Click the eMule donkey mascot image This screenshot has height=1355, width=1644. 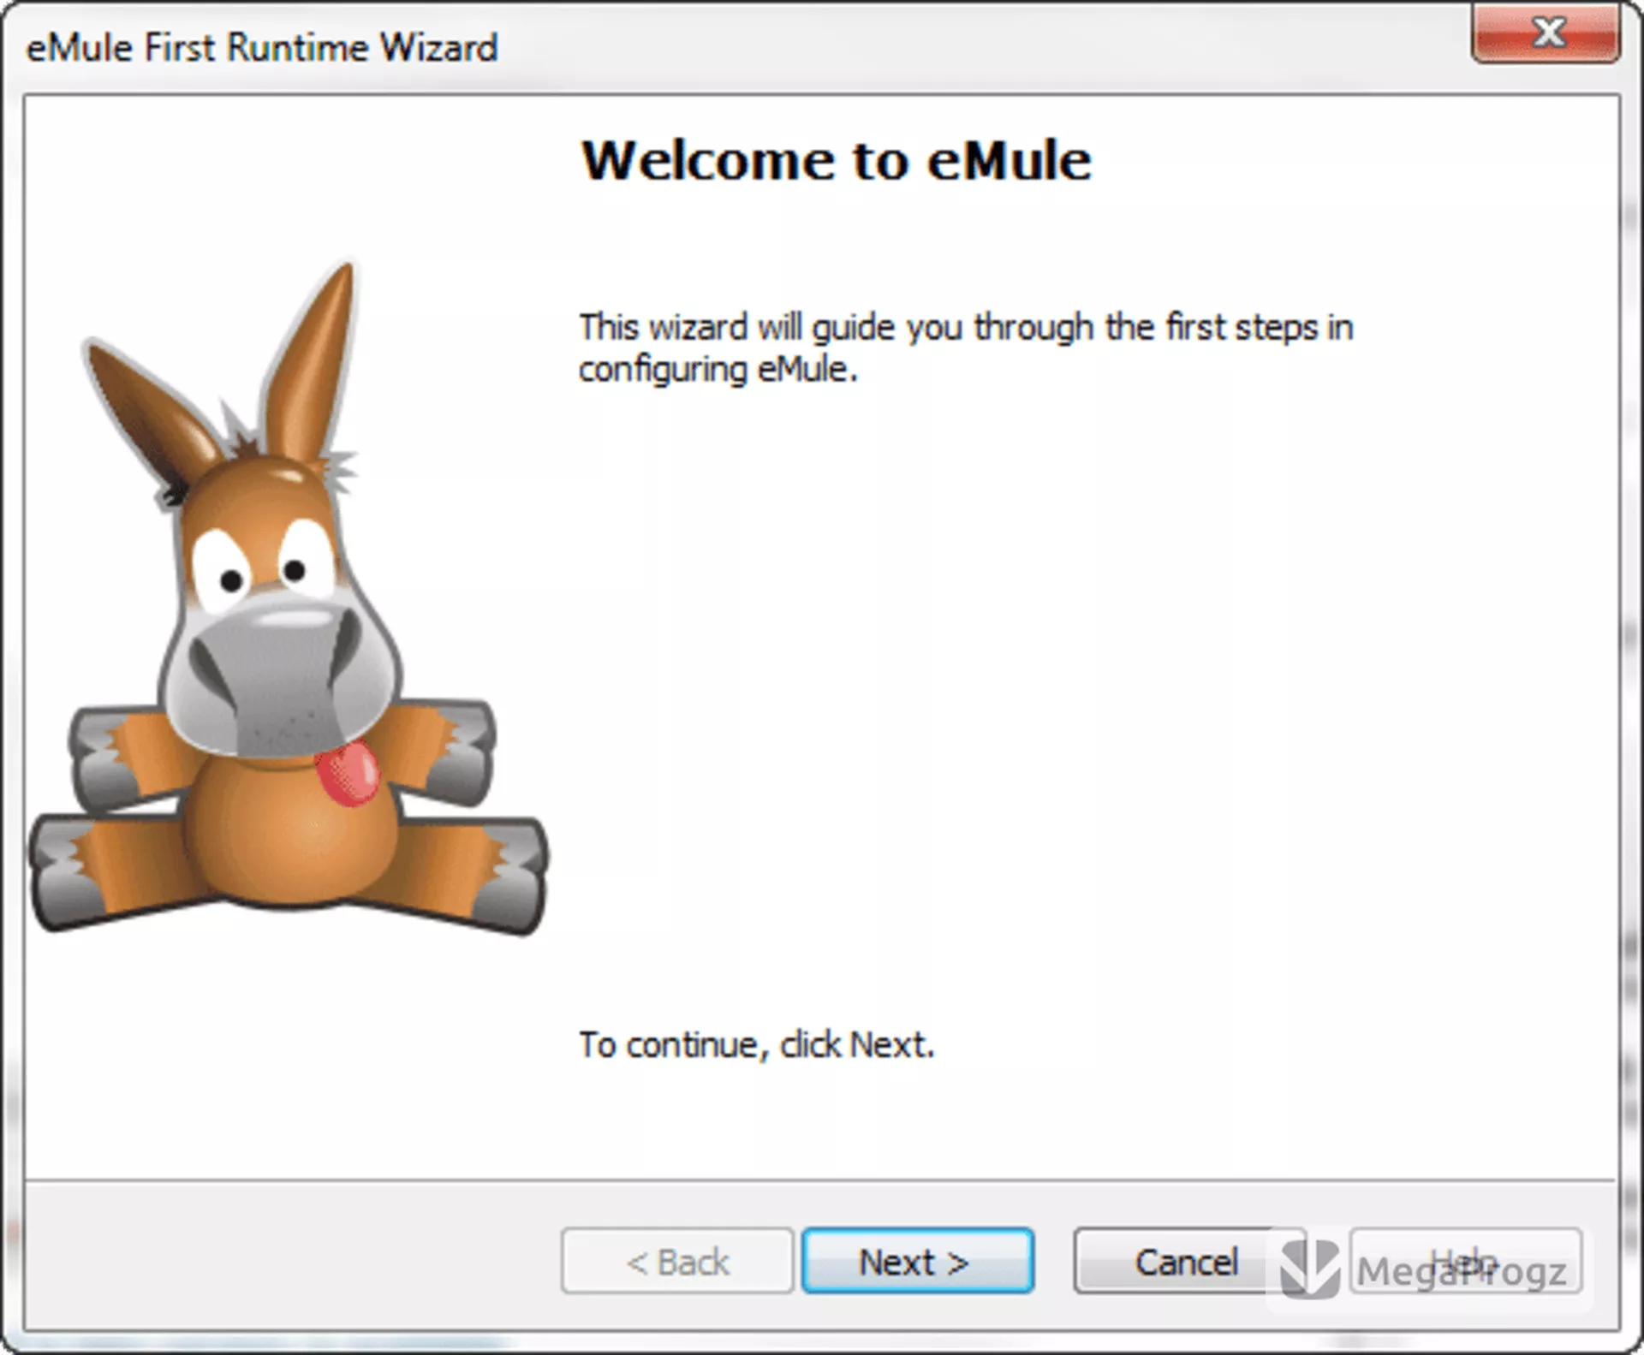click(289, 599)
